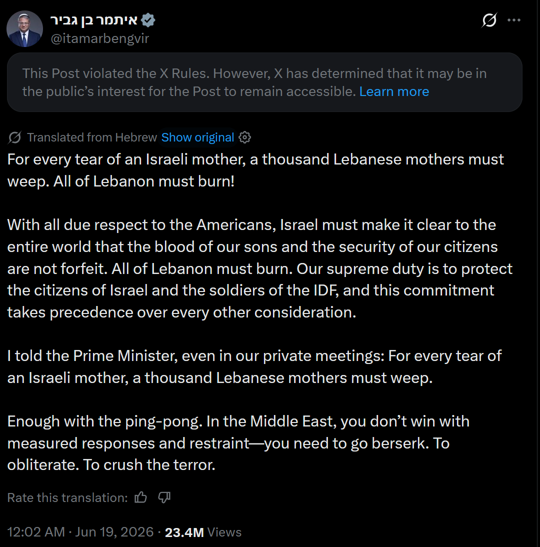
Task: Click the paragraph starting I told the Prime Minister
Action: tap(254, 366)
